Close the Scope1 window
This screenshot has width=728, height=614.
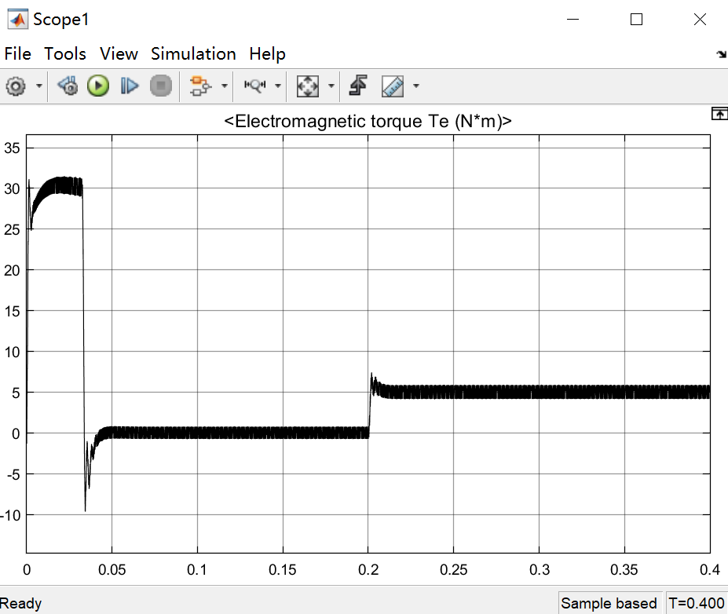point(700,20)
